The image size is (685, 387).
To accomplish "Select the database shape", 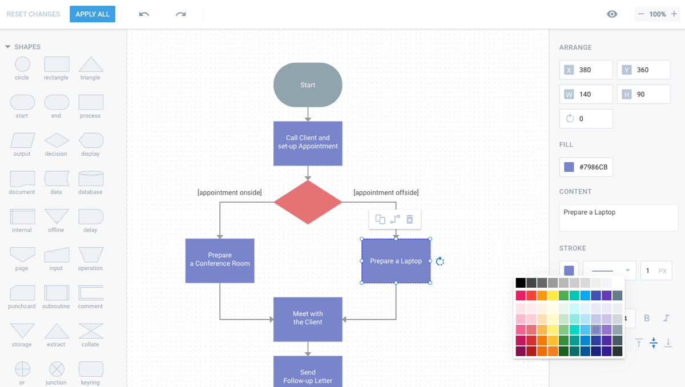I will tap(90, 179).
